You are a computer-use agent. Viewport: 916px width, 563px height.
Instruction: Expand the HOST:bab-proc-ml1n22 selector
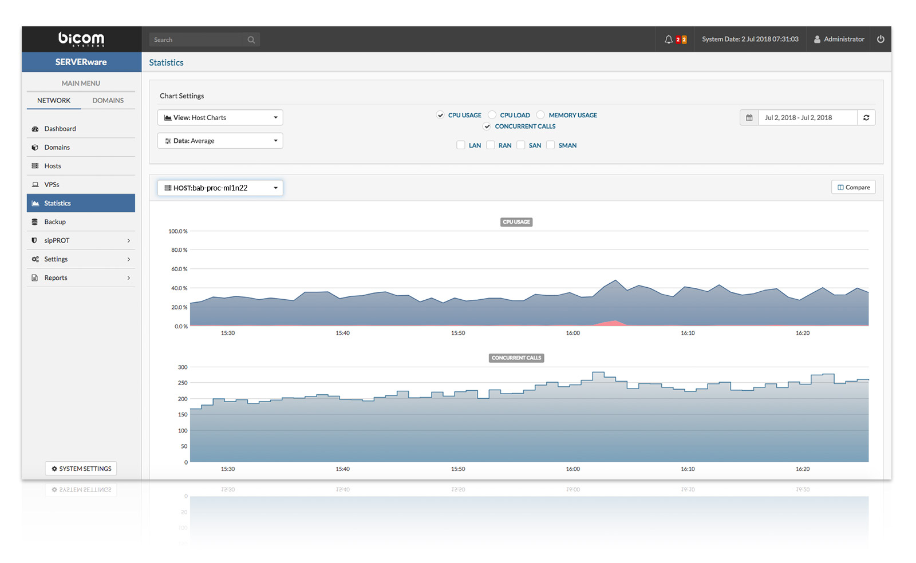click(220, 187)
